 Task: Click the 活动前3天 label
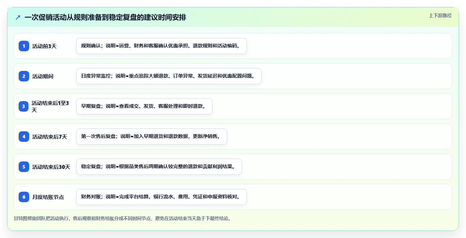coord(44,46)
